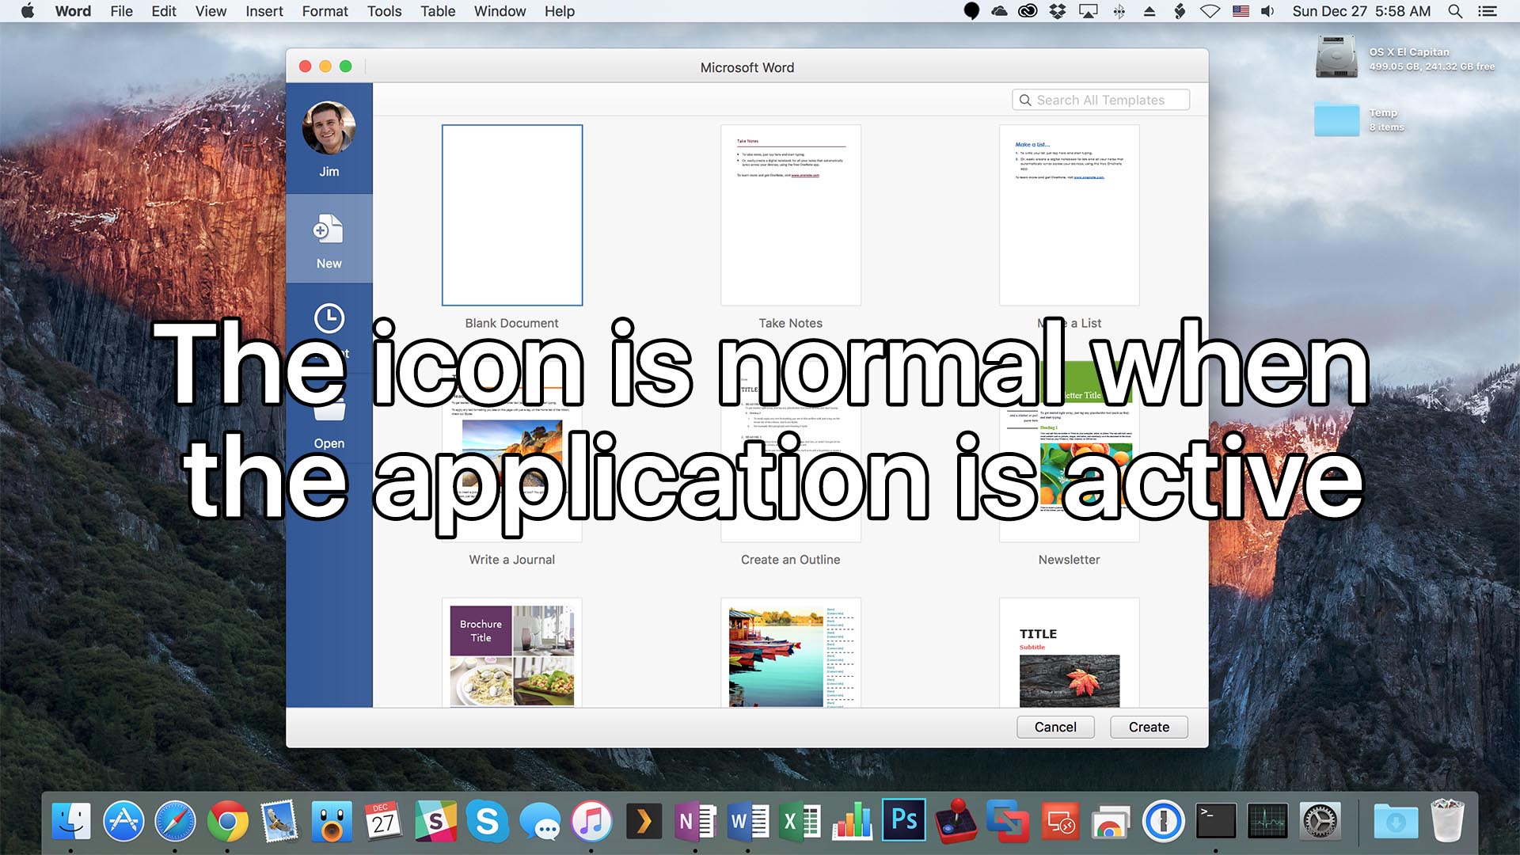The width and height of the screenshot is (1520, 855).
Task: Open the Recent section clock icon
Action: (x=329, y=318)
